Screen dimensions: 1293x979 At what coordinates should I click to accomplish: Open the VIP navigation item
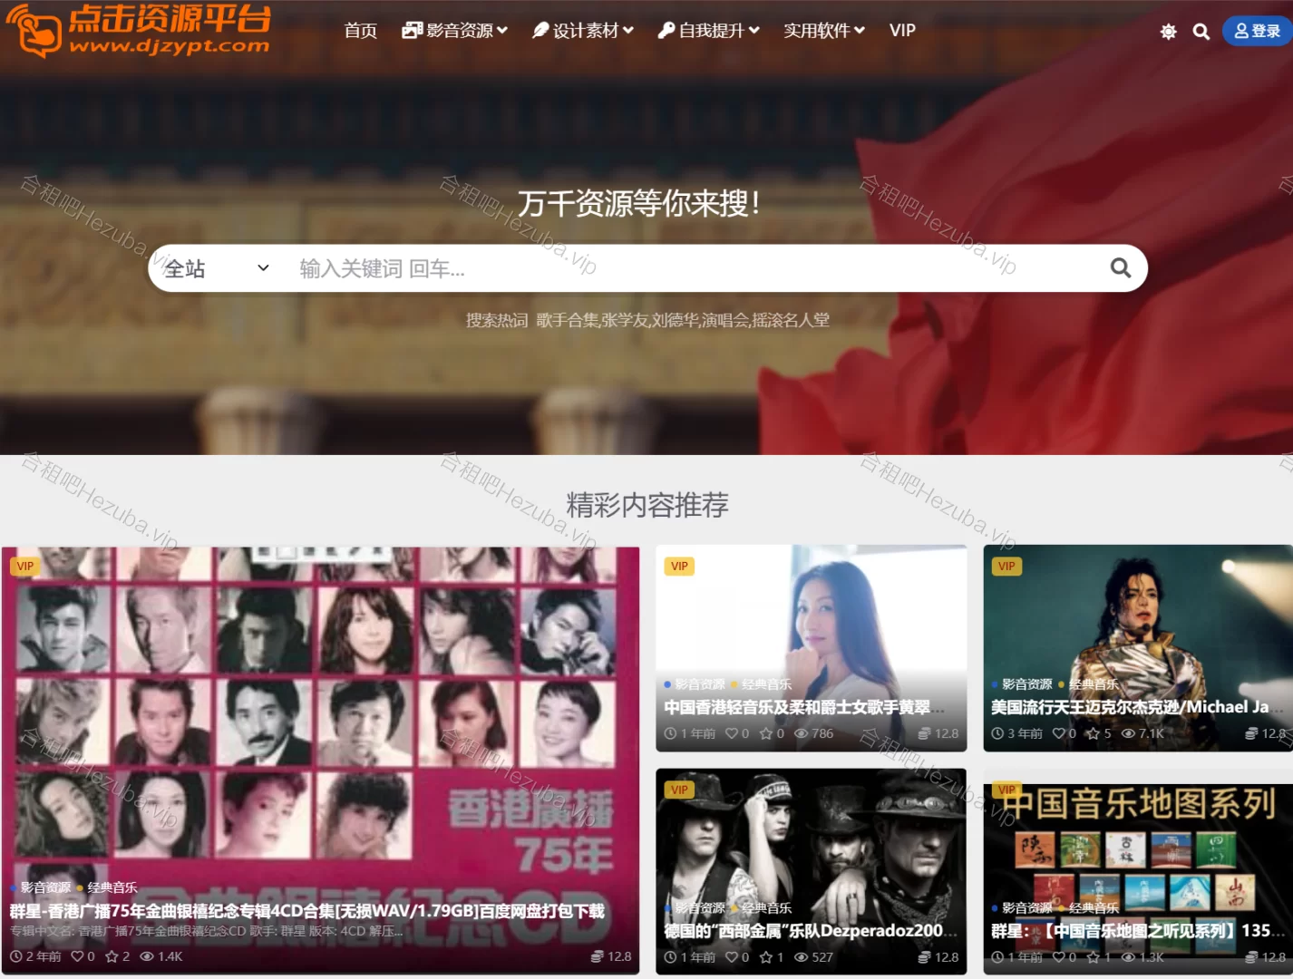pyautogui.click(x=902, y=31)
